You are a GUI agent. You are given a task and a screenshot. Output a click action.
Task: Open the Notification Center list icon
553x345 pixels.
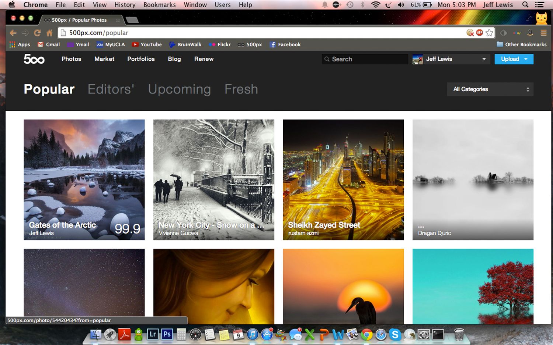pyautogui.click(x=540, y=4)
